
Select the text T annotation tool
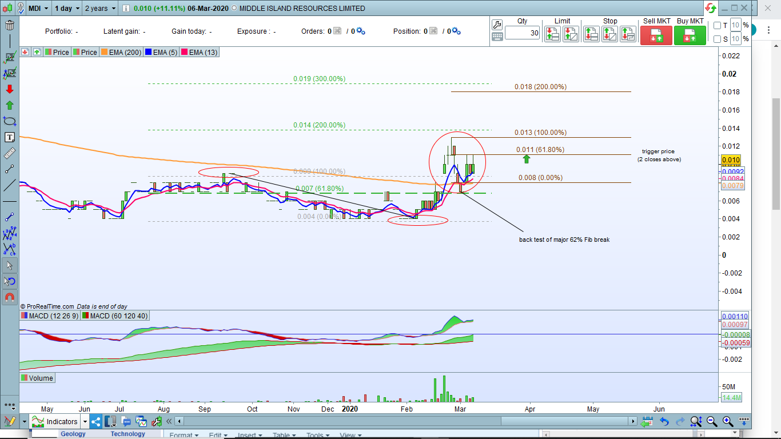(10, 137)
